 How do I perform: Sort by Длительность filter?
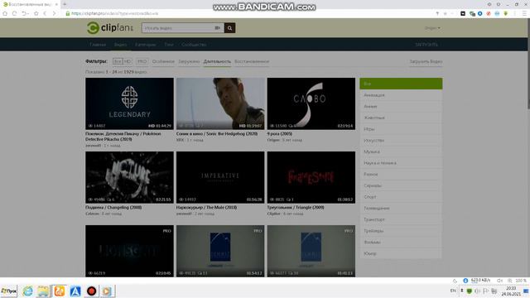tap(217, 61)
